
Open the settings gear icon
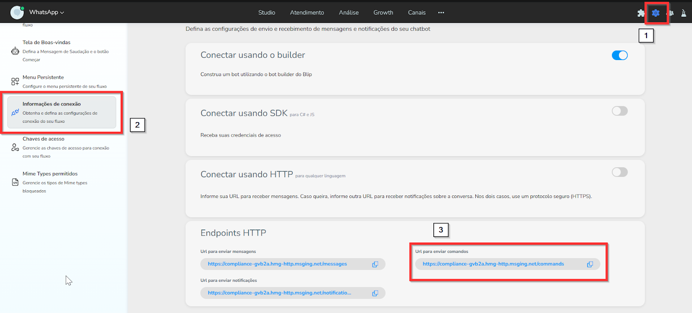click(656, 13)
